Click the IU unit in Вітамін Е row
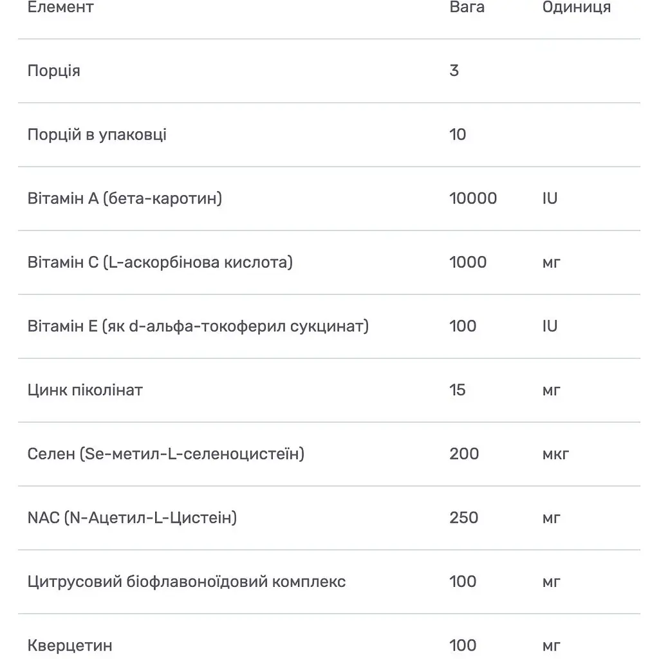 click(x=550, y=326)
